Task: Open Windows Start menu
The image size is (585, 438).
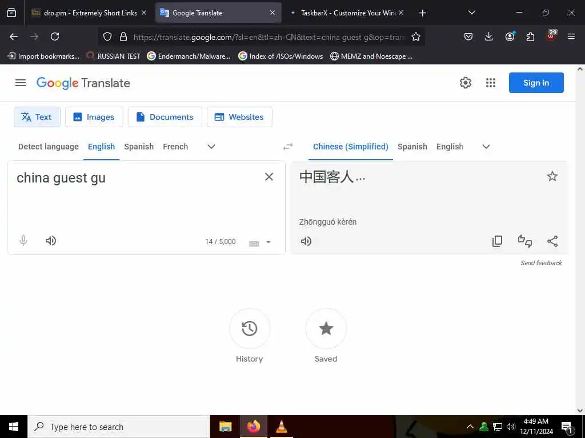Action: [14, 427]
